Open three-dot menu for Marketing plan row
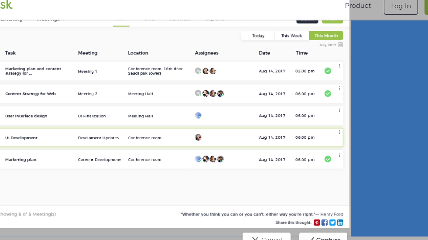This screenshot has height=240, width=428. click(x=339, y=155)
